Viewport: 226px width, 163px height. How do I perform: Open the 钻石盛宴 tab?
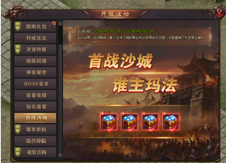coord(35,106)
